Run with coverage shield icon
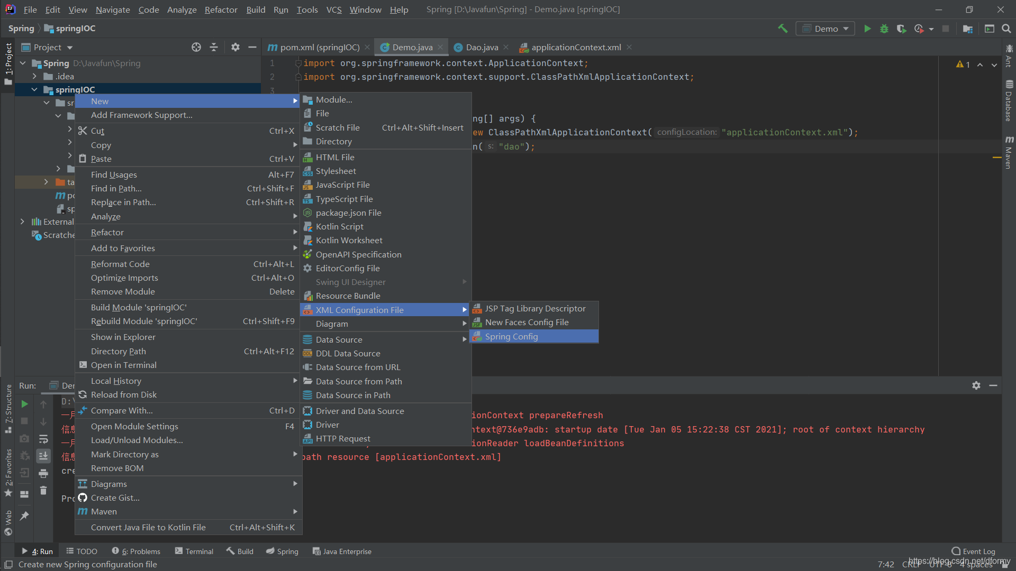 tap(901, 29)
